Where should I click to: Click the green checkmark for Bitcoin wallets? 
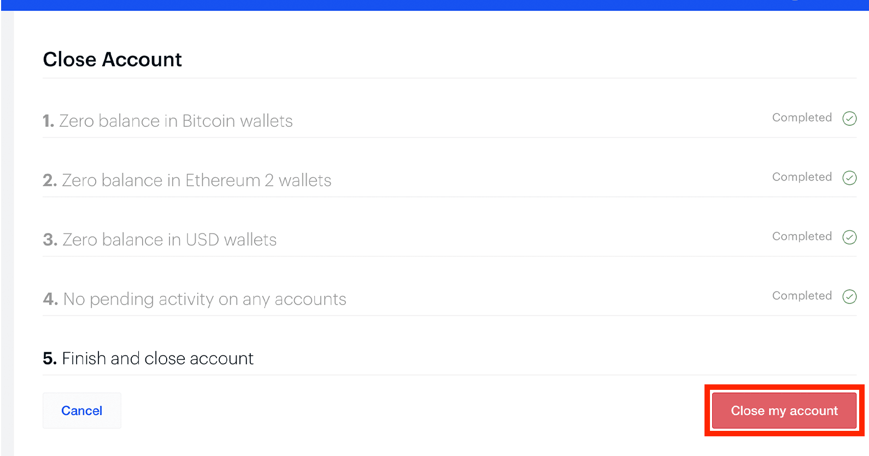[849, 118]
